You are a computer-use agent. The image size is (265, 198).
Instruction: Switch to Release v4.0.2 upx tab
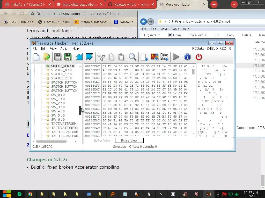[x=131, y=5]
